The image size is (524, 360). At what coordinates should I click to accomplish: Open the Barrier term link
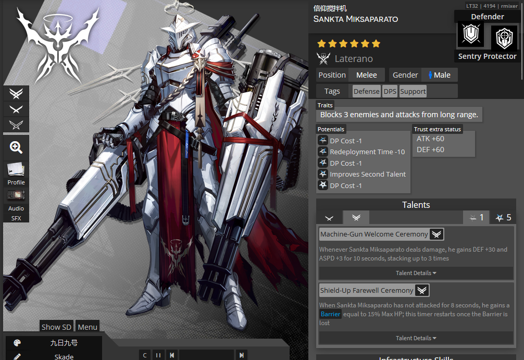pos(330,314)
